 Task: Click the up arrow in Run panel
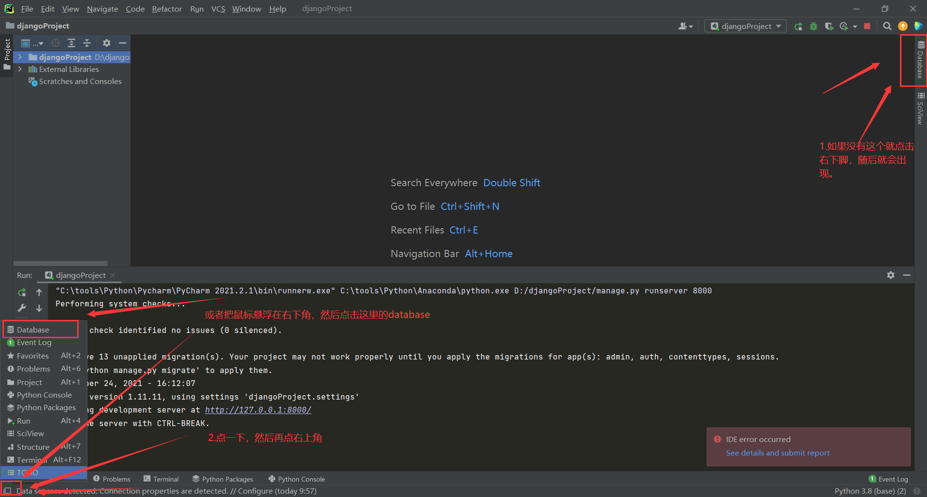pyautogui.click(x=39, y=292)
